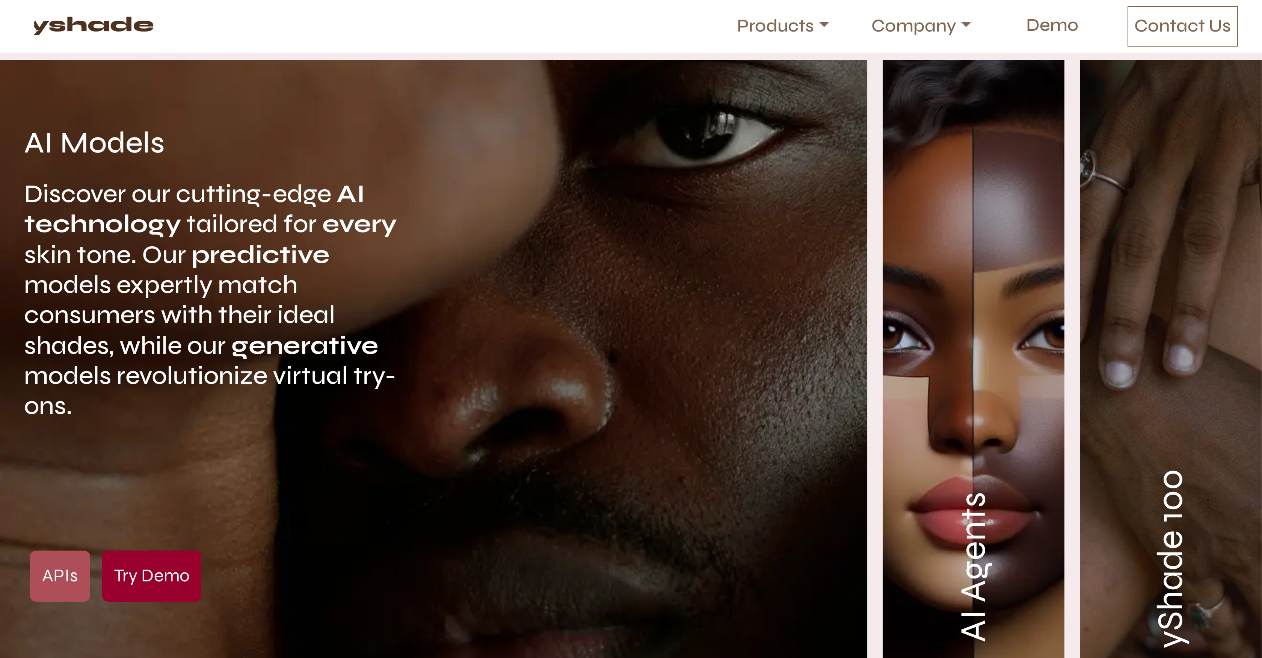Expand the AI Agents panel
This screenshot has height=658, width=1262.
coord(973,359)
